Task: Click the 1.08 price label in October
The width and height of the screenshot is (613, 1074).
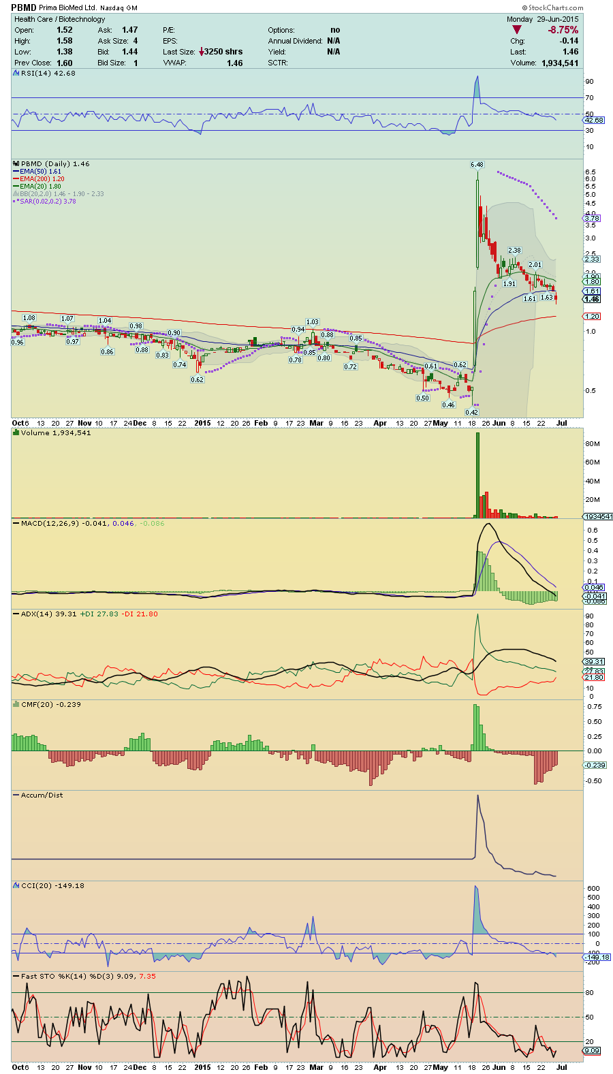Action: click(x=29, y=318)
